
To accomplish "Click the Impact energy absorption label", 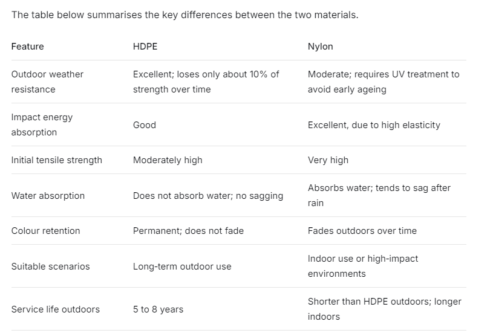I will (42, 124).
